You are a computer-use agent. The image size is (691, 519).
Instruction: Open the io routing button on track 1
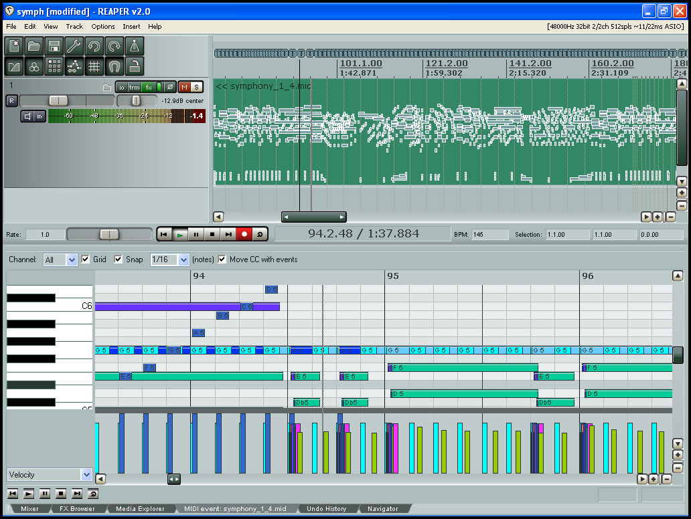pos(122,86)
